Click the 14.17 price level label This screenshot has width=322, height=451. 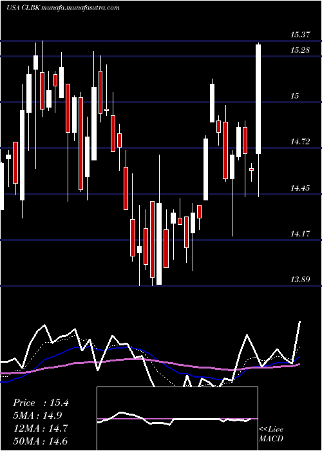pos(300,234)
